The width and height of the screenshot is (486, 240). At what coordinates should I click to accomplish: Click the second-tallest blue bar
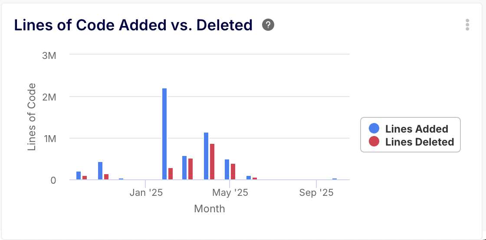pos(206,156)
